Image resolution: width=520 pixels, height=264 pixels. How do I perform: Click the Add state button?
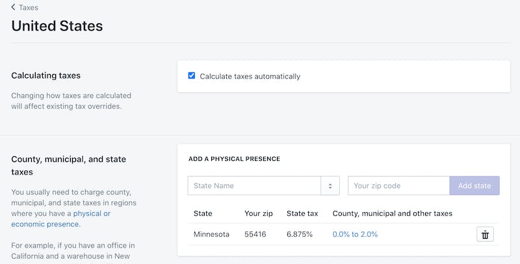[474, 186]
